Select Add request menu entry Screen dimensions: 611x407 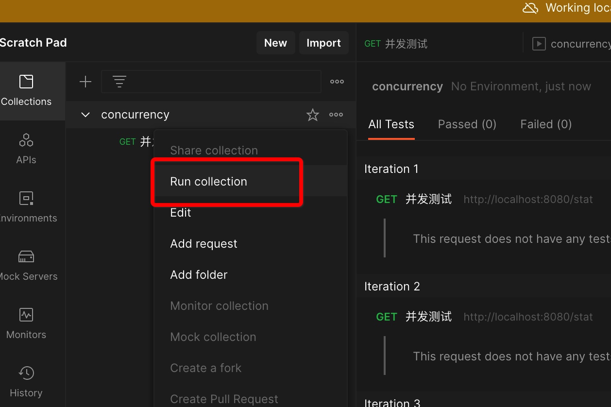click(x=204, y=244)
